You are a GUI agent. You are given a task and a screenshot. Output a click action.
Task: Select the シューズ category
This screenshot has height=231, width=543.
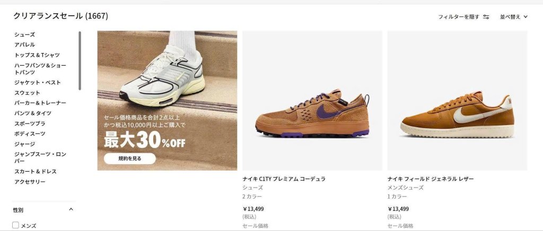pyautogui.click(x=24, y=34)
